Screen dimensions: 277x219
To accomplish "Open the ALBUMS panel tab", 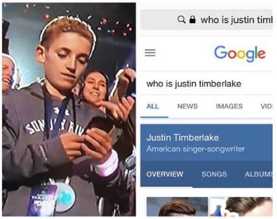I will [259, 174].
